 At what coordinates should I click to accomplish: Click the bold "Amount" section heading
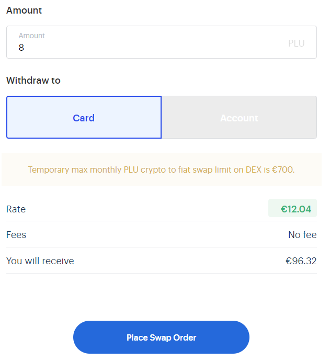coord(24,10)
